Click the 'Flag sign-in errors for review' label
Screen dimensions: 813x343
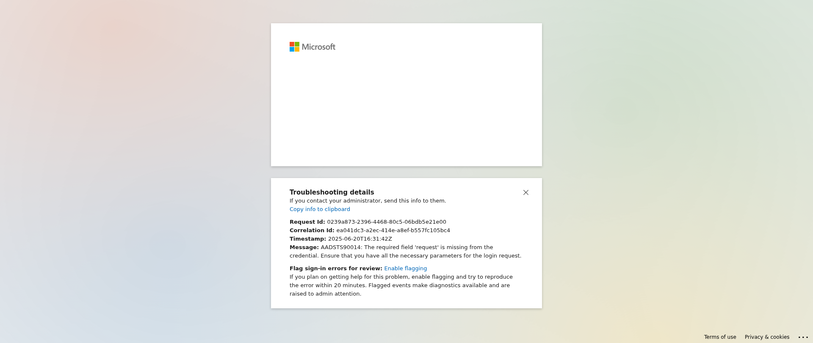(x=336, y=269)
